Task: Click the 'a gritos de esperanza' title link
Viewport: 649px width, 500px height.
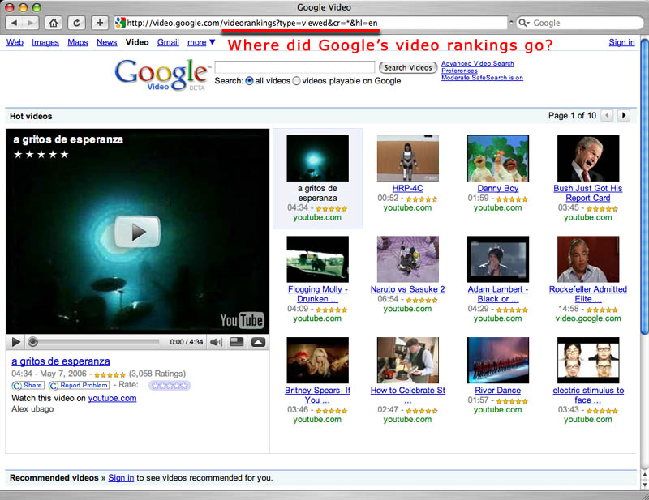Action: coord(61,361)
